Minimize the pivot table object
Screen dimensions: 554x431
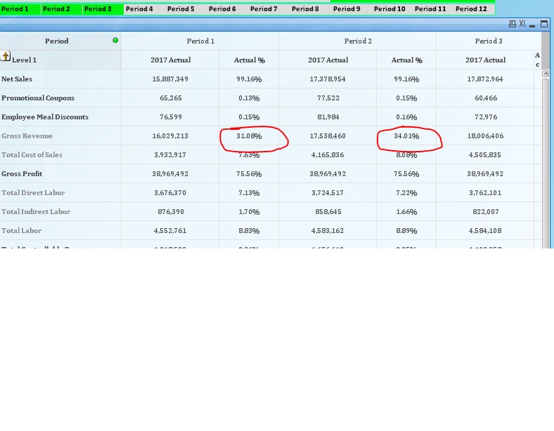[x=532, y=25]
